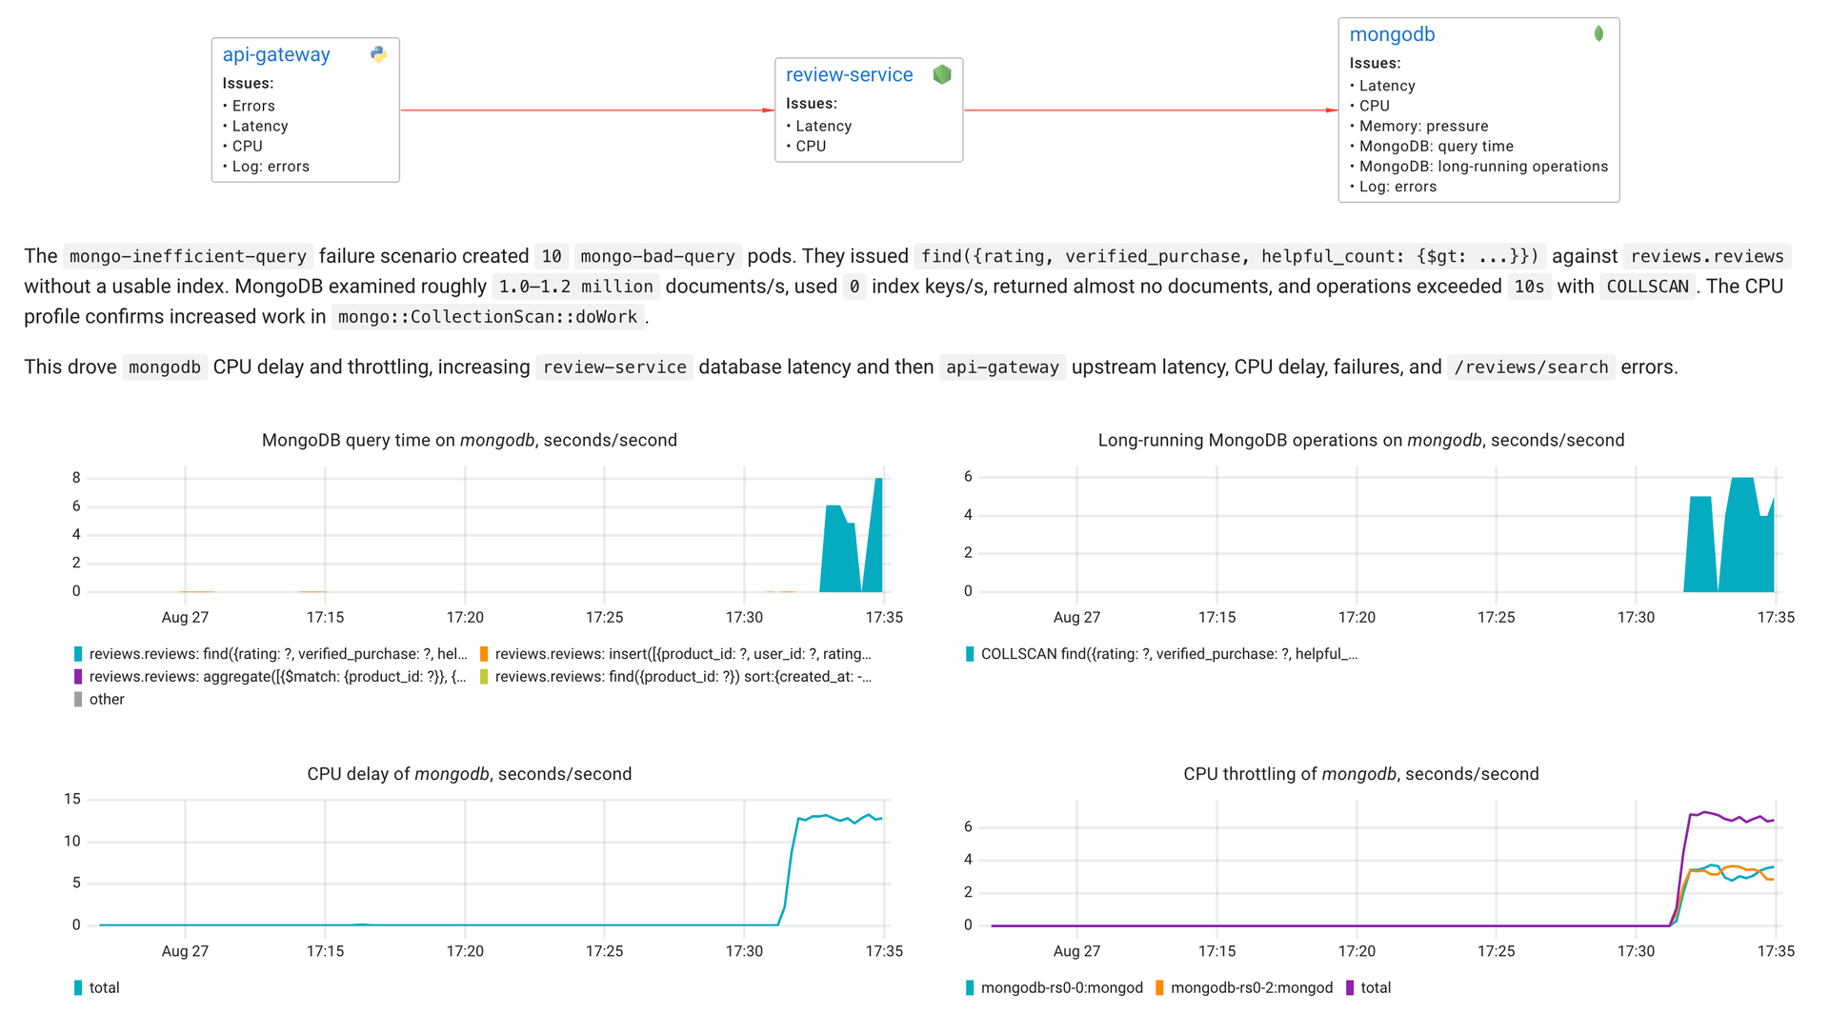Select 'other' legend label in query time chart

[107, 700]
